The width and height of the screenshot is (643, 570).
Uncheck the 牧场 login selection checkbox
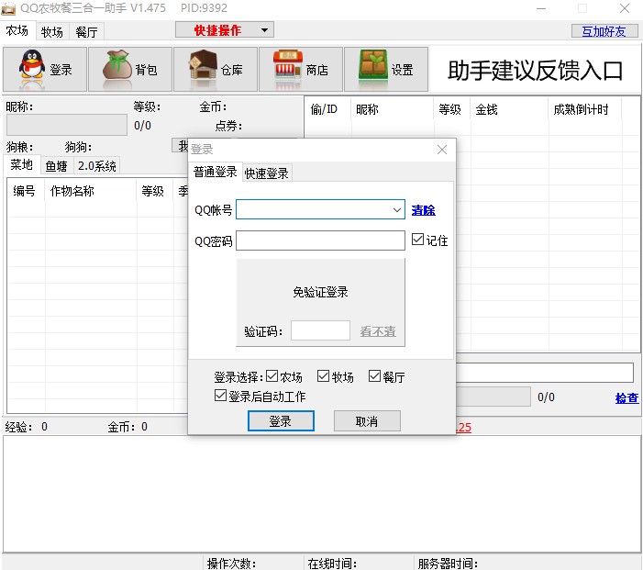[323, 376]
